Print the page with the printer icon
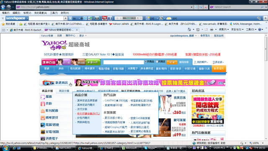The height and width of the screenshot is (151, 268). (x=211, y=29)
